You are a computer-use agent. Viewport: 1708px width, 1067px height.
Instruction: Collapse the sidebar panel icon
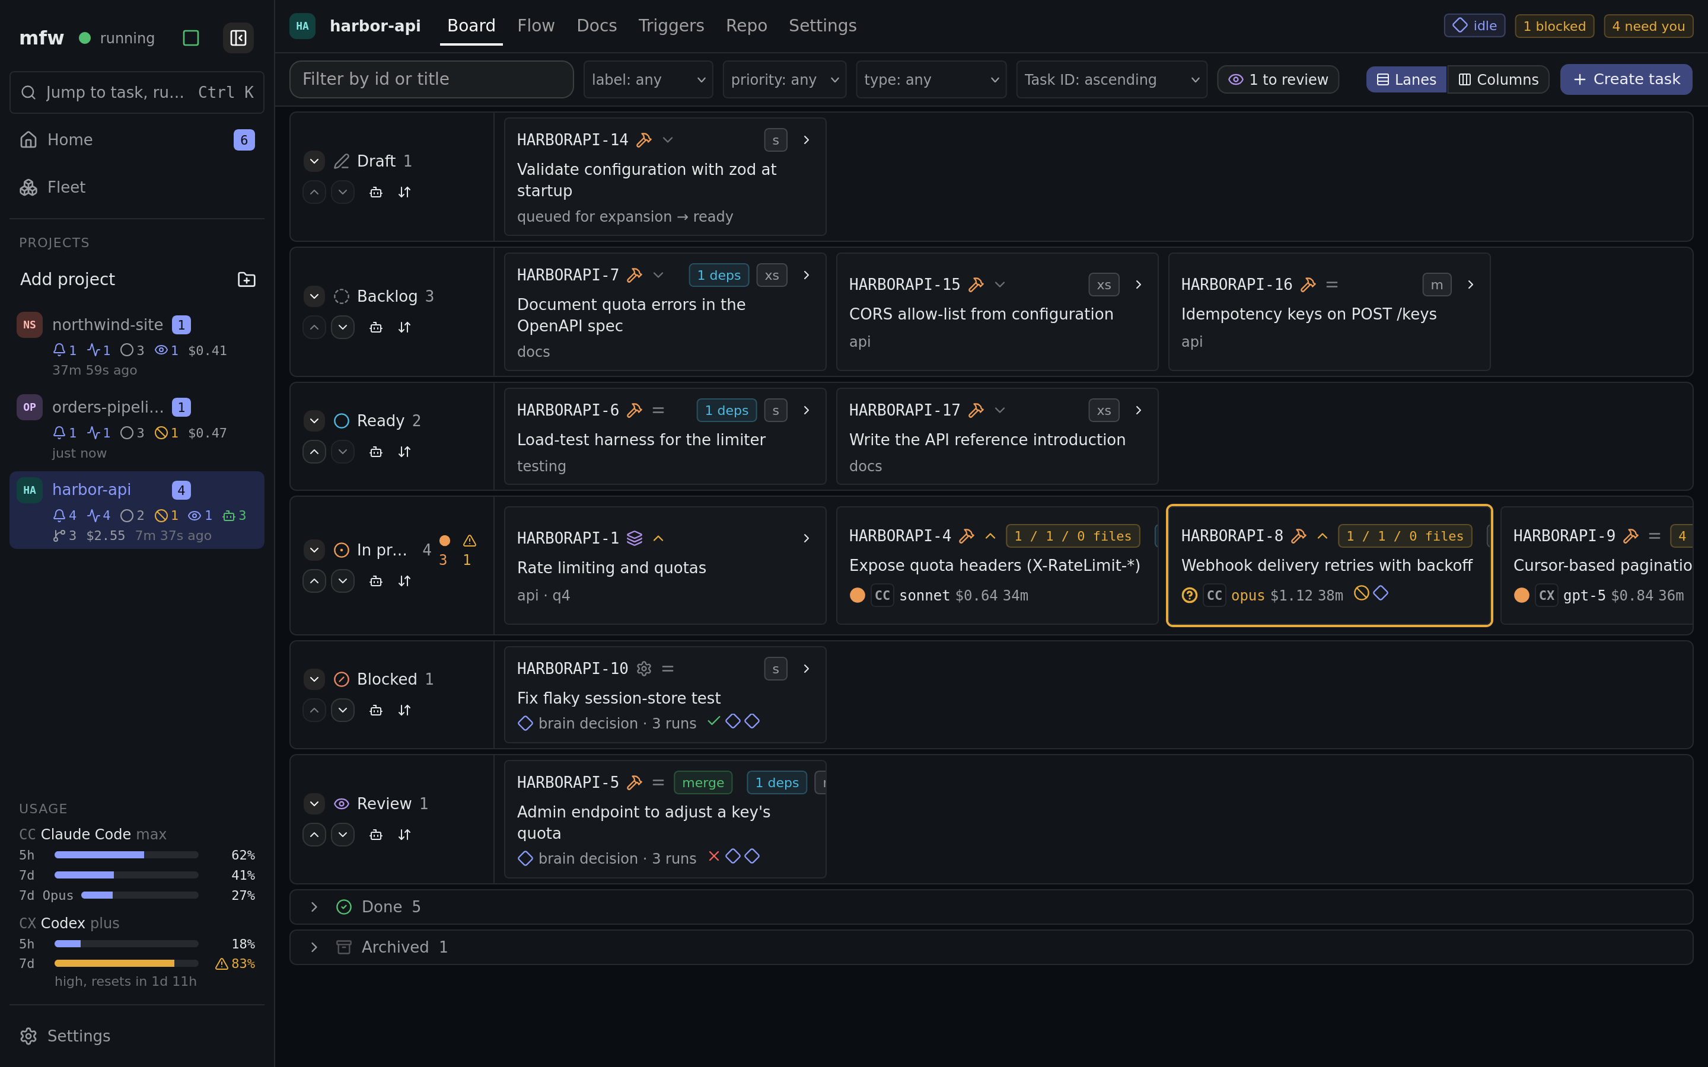(238, 38)
